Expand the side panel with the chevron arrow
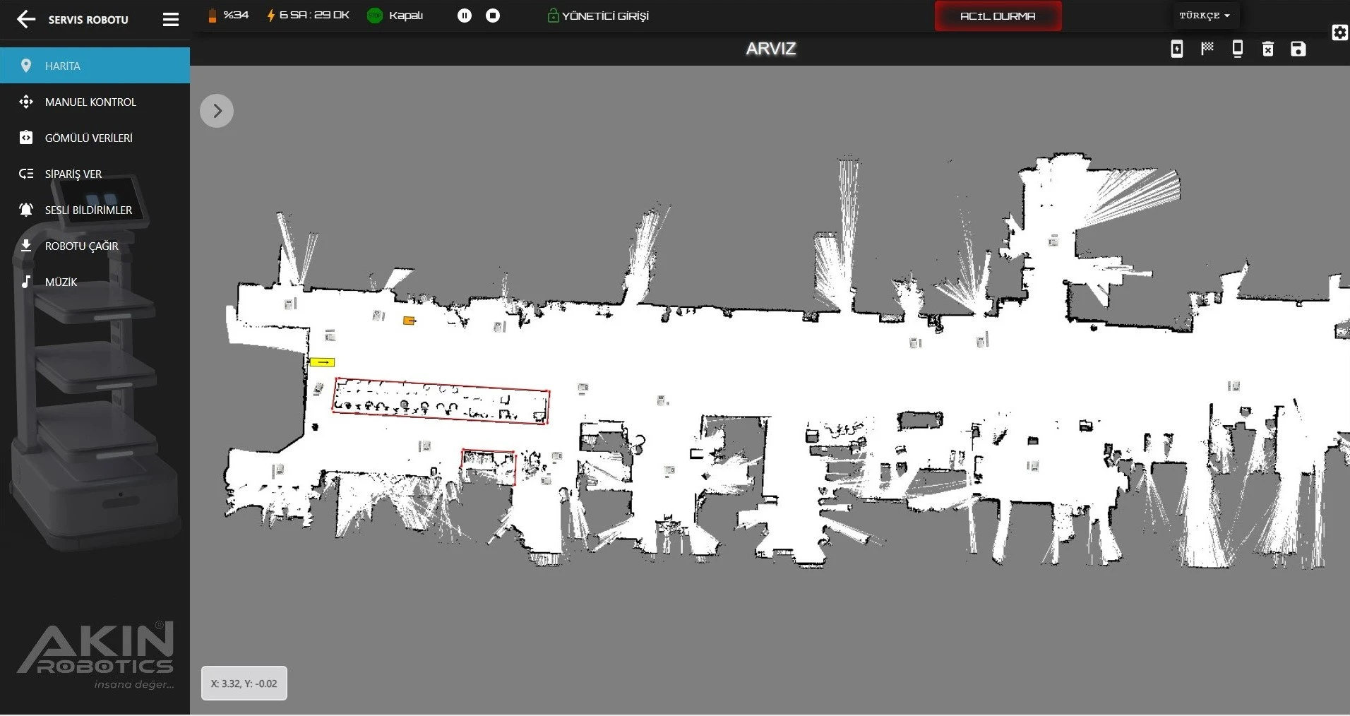This screenshot has width=1350, height=716. [x=217, y=111]
